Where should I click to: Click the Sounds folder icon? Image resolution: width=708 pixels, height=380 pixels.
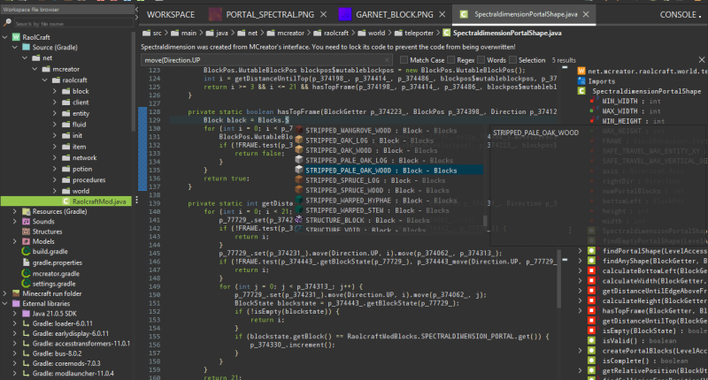27,221
